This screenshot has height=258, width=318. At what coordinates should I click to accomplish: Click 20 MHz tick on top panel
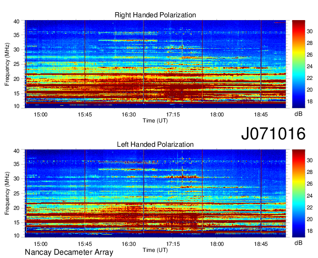(x=16, y=79)
